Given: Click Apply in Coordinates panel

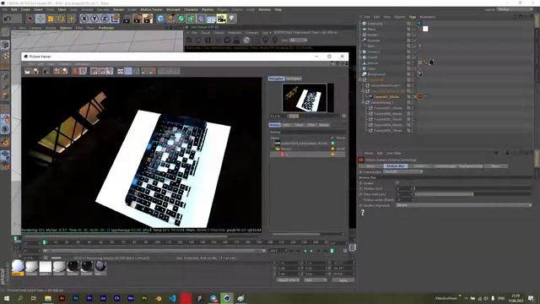Looking at the screenshot, I should [343, 280].
